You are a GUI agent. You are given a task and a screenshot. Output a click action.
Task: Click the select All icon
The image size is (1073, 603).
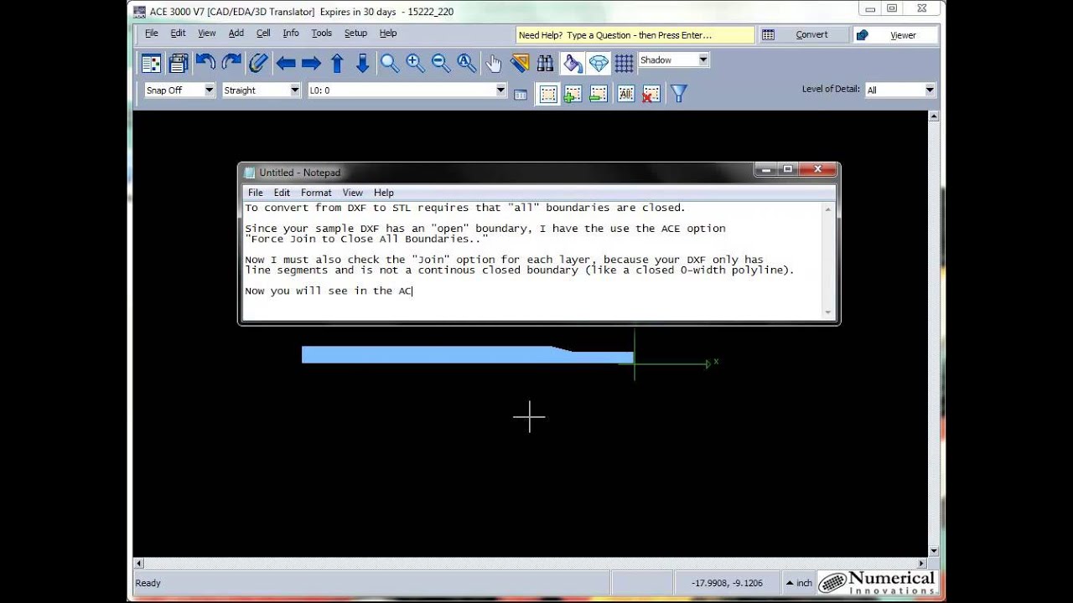[625, 94]
